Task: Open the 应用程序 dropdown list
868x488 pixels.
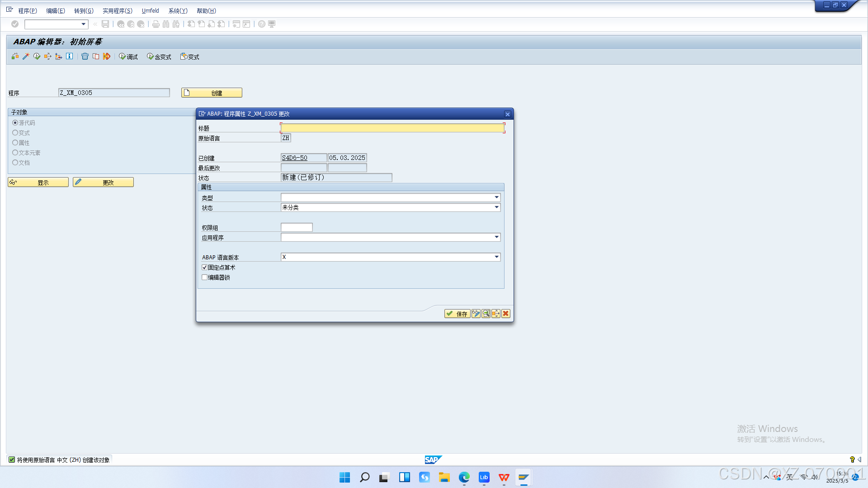Action: [496, 237]
